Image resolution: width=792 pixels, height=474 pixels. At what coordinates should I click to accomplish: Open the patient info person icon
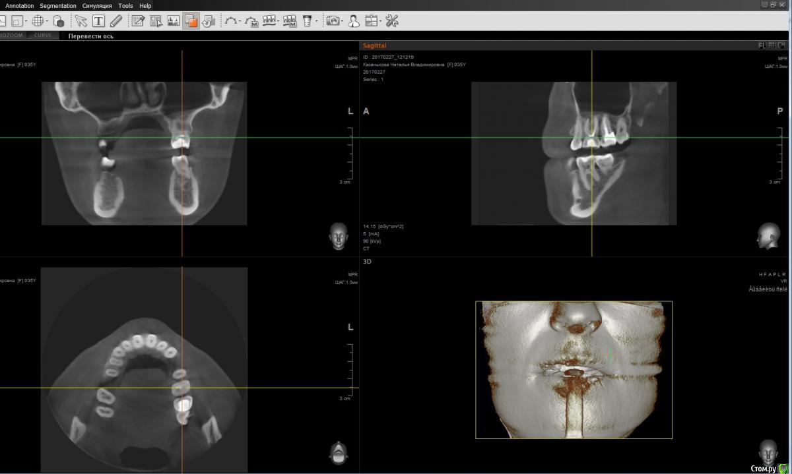[x=354, y=21]
